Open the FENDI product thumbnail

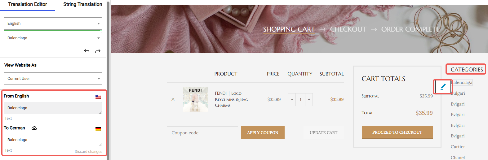(x=195, y=99)
